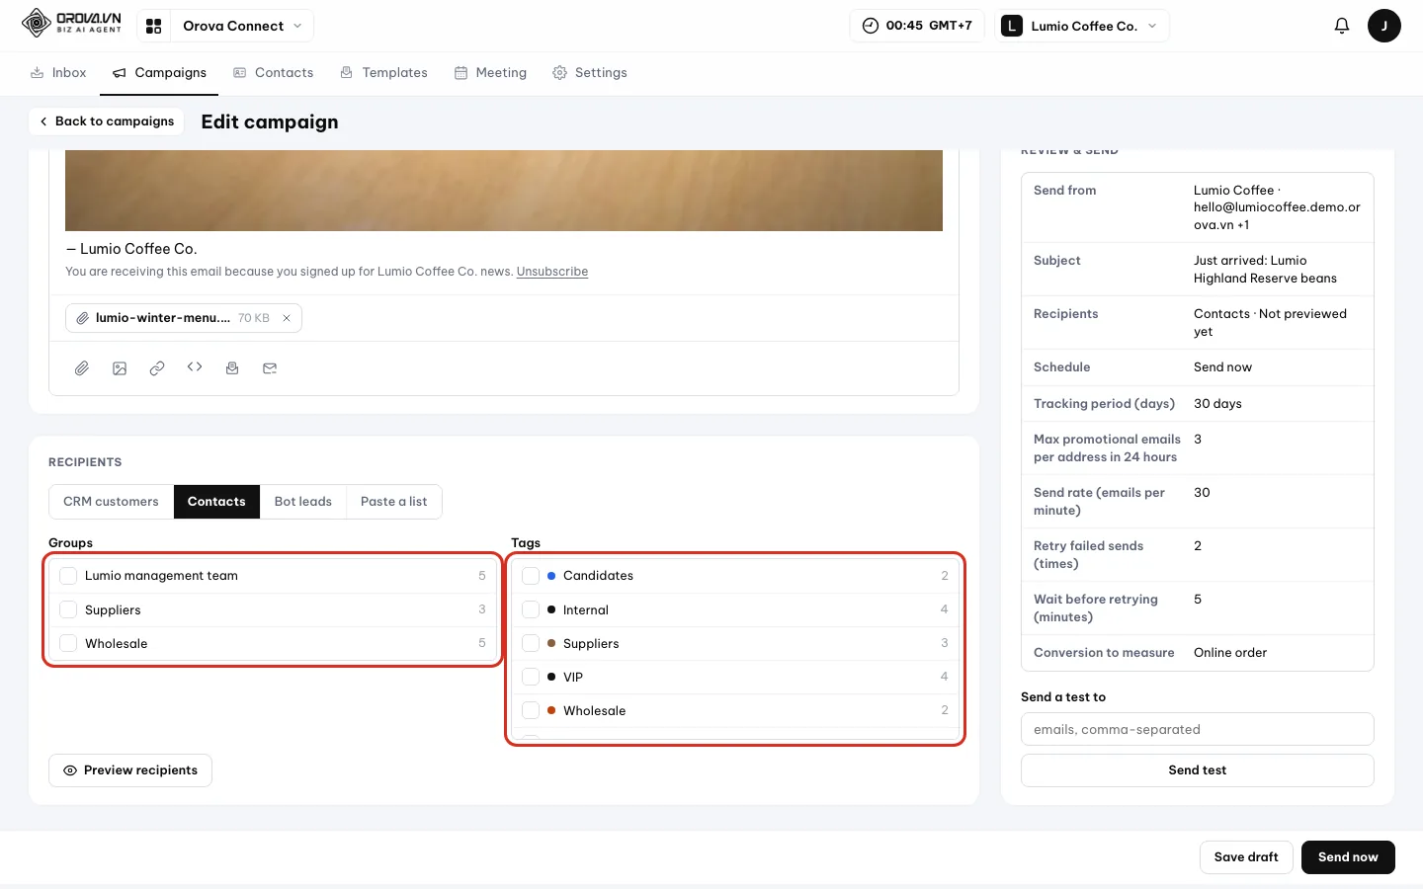The height and width of the screenshot is (889, 1423).
Task: Click the black Send now button
Action: pos(1348,857)
